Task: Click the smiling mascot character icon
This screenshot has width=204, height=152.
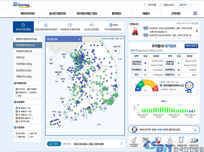Action: [x=189, y=87]
